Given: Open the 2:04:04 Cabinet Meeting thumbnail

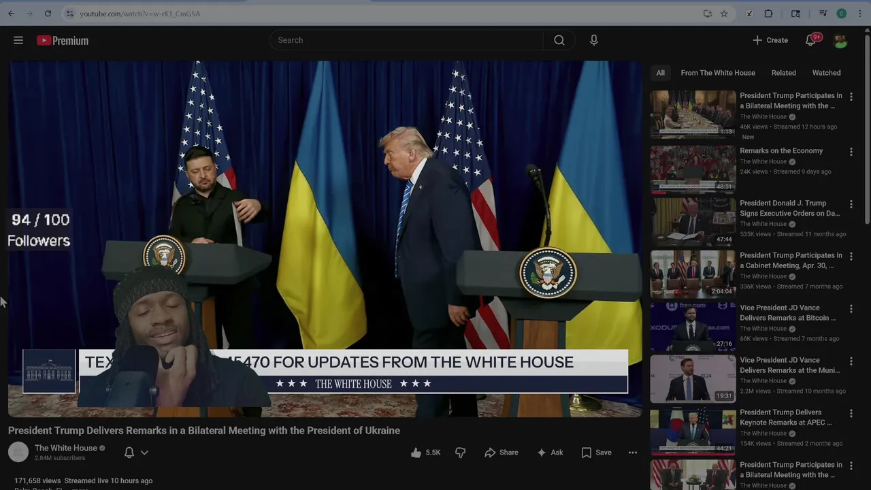Looking at the screenshot, I should (x=693, y=274).
